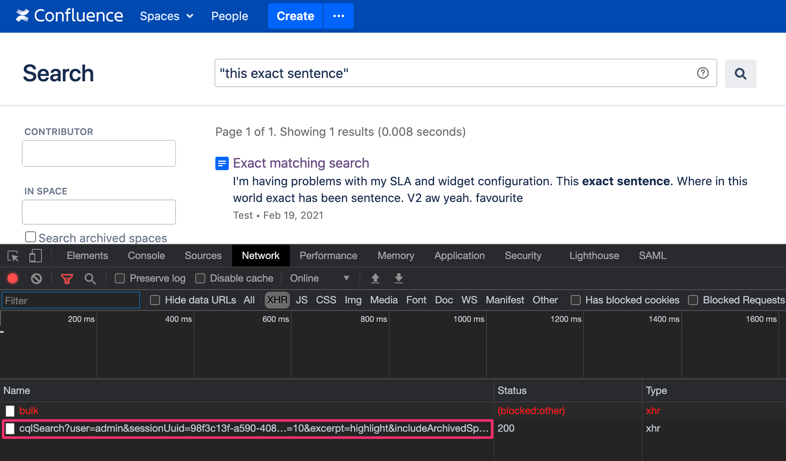Select the All request type filter

point(249,300)
